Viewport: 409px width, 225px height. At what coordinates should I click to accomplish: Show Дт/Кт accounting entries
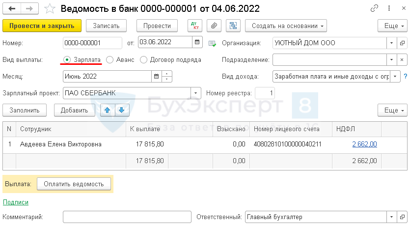[x=195, y=26]
